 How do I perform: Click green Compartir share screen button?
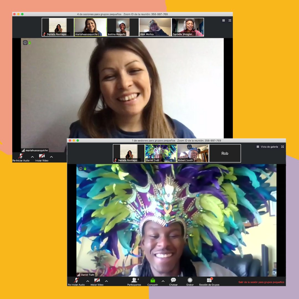[153, 282]
